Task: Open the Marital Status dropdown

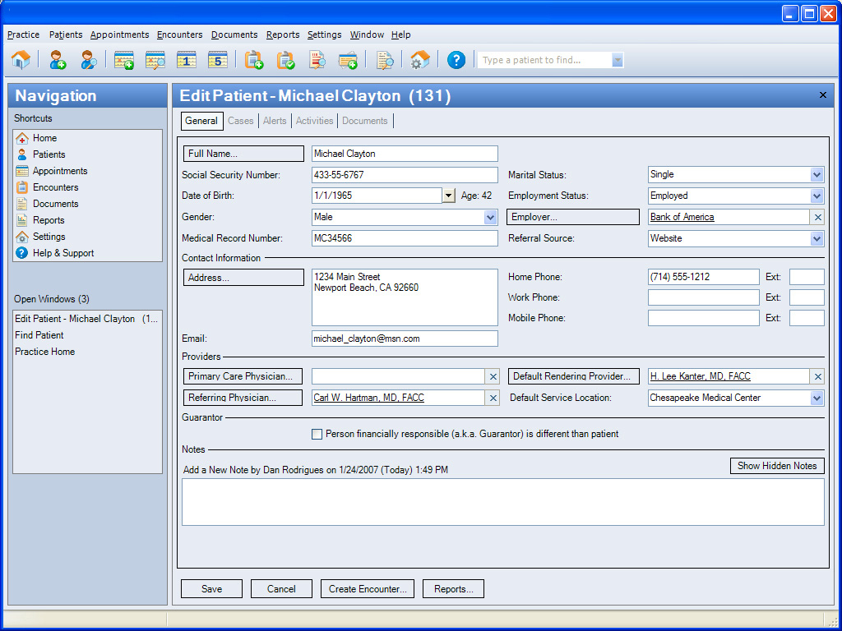Action: 817,174
